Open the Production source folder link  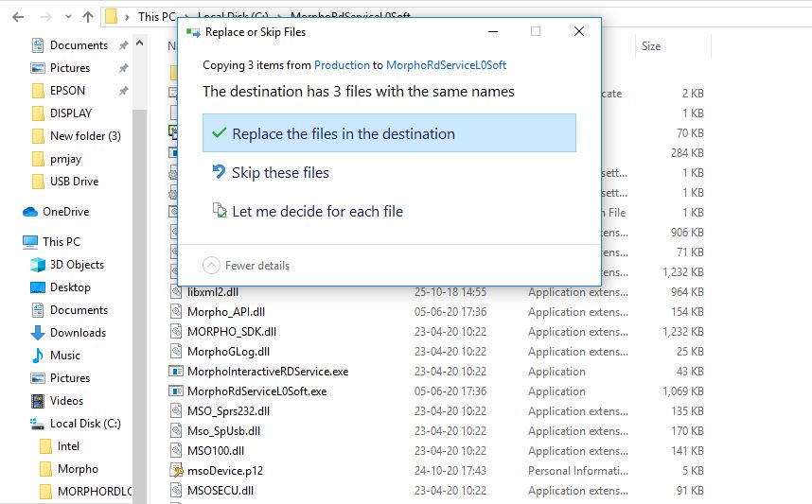[342, 65]
